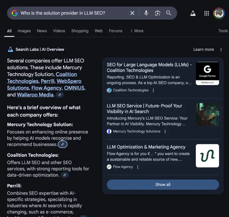Image resolution: width=229 pixels, height=217 pixels.
Task: Switch to the Web tab
Action: coord(99,31)
